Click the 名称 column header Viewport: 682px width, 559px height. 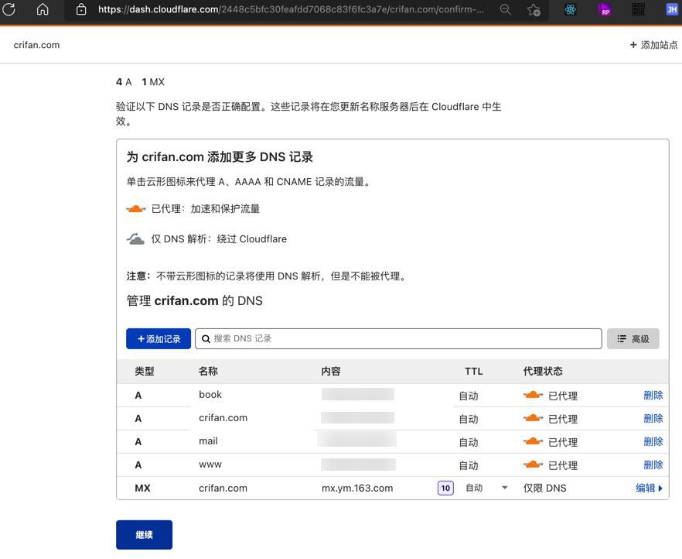pyautogui.click(x=208, y=372)
